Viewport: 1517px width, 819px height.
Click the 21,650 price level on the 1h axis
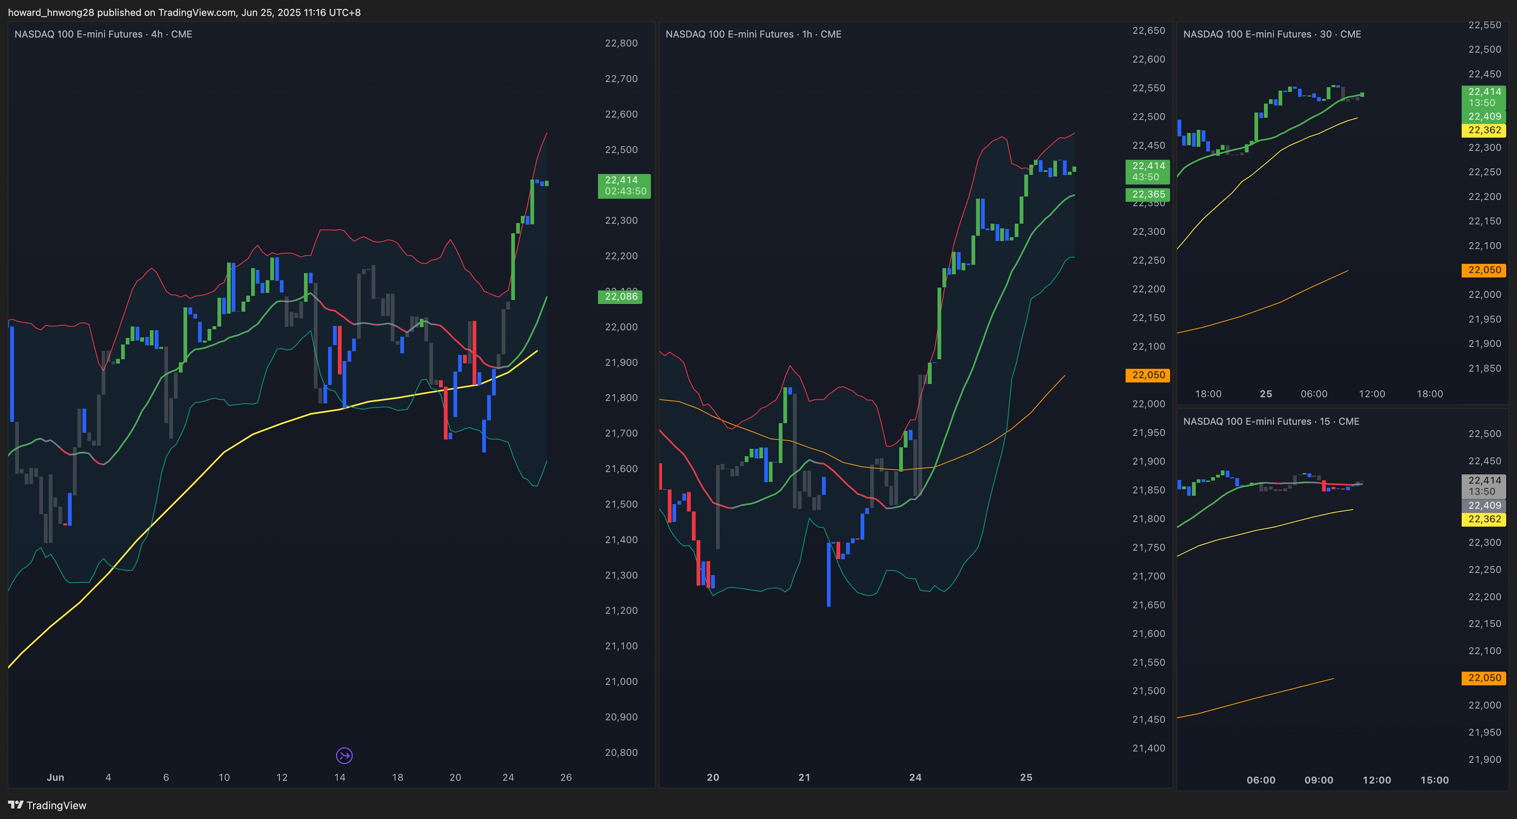click(x=1148, y=605)
